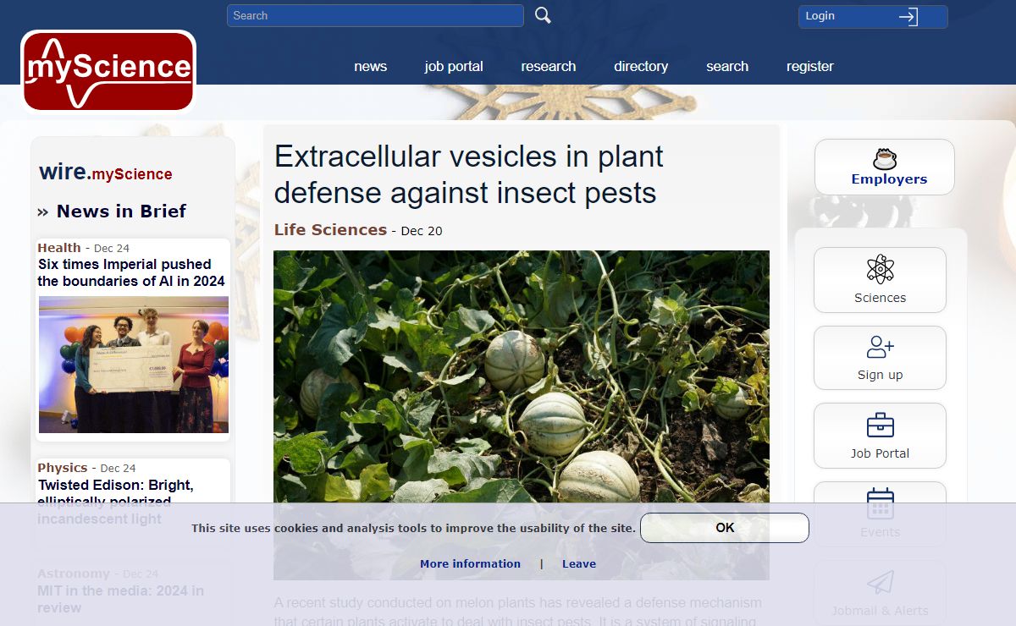This screenshot has width=1016, height=626.
Task: Open the article title about extracellular vesicles
Action: tap(468, 174)
